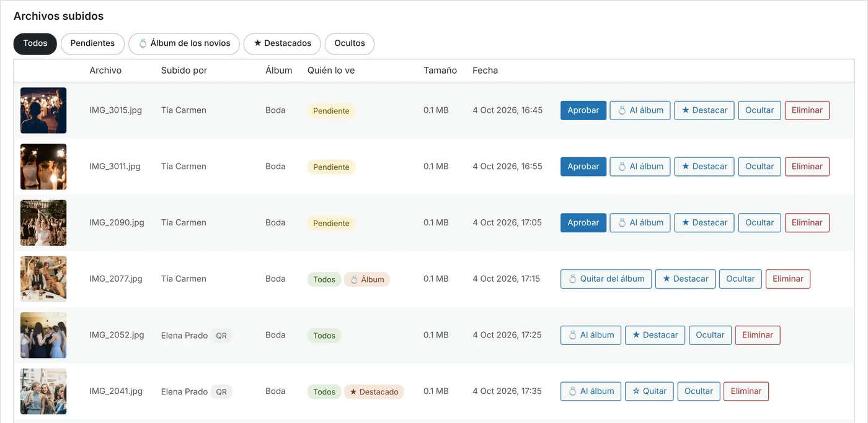Hide IMG_2077.jpg from guests
868x423 pixels.
coord(741,279)
